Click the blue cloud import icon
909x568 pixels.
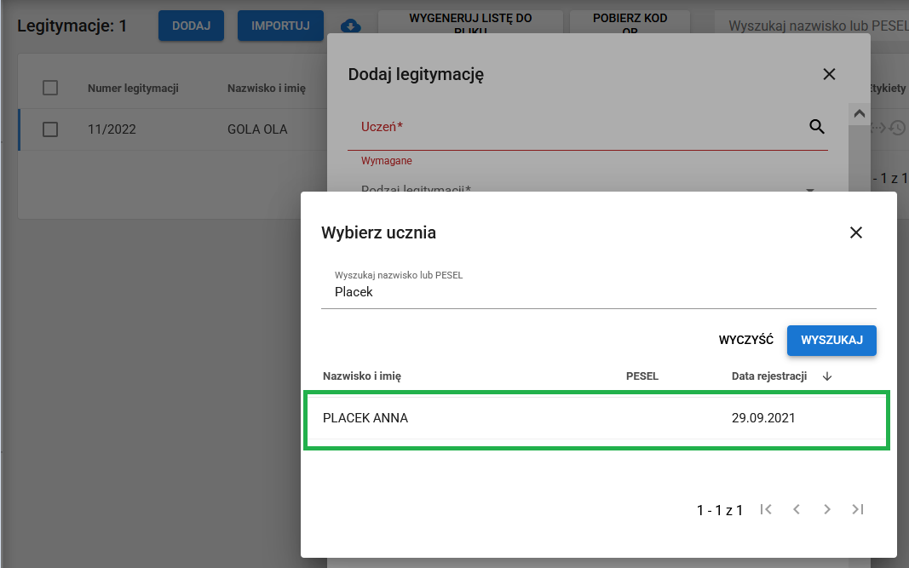point(349,26)
